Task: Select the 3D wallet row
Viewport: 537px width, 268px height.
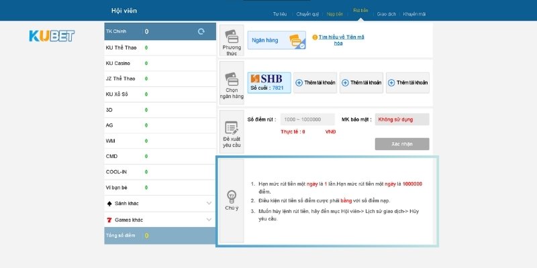Action: [x=160, y=110]
